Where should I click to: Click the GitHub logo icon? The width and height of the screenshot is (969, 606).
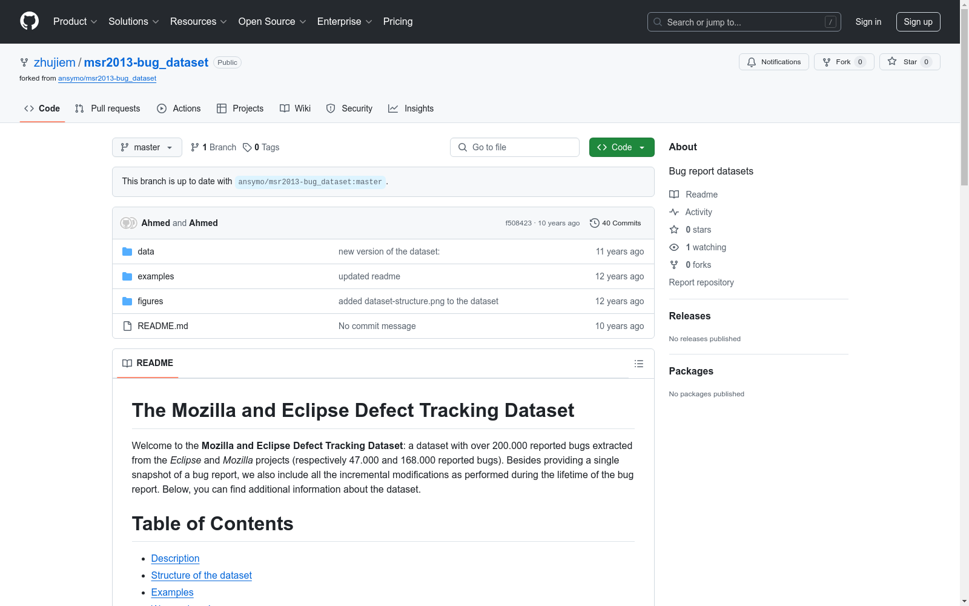coord(29,21)
